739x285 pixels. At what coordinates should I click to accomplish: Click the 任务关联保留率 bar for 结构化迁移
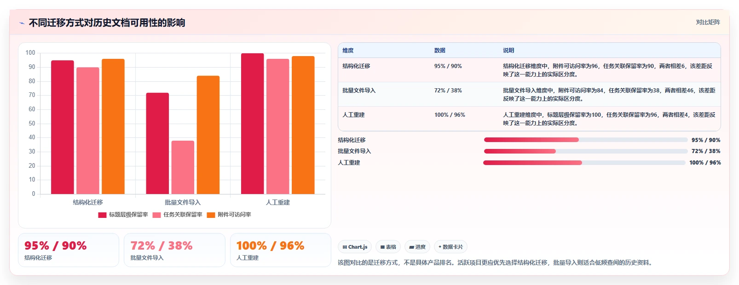point(88,131)
